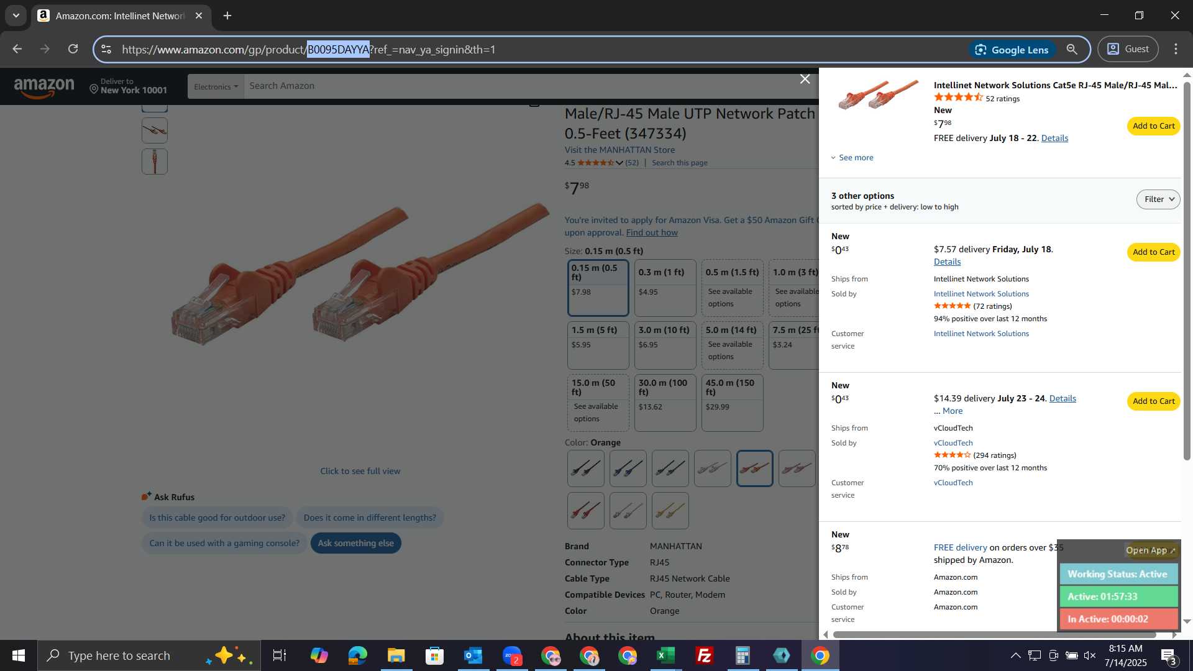Click Search this page link
The height and width of the screenshot is (671, 1193).
pos(679,163)
